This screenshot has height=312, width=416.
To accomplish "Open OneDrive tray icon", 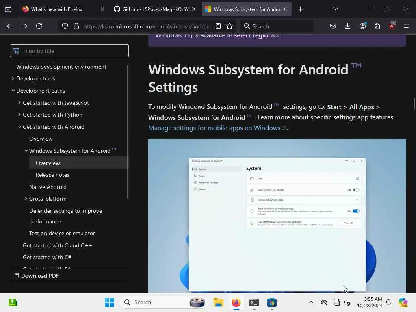I will click(x=324, y=302).
